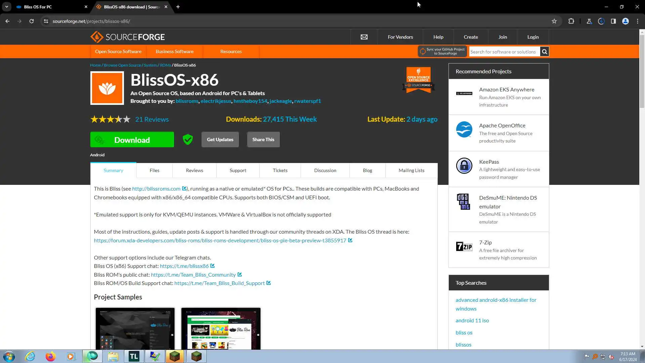The image size is (645, 363).
Task: Expand the Chrome three-dot menu
Action: (637, 21)
